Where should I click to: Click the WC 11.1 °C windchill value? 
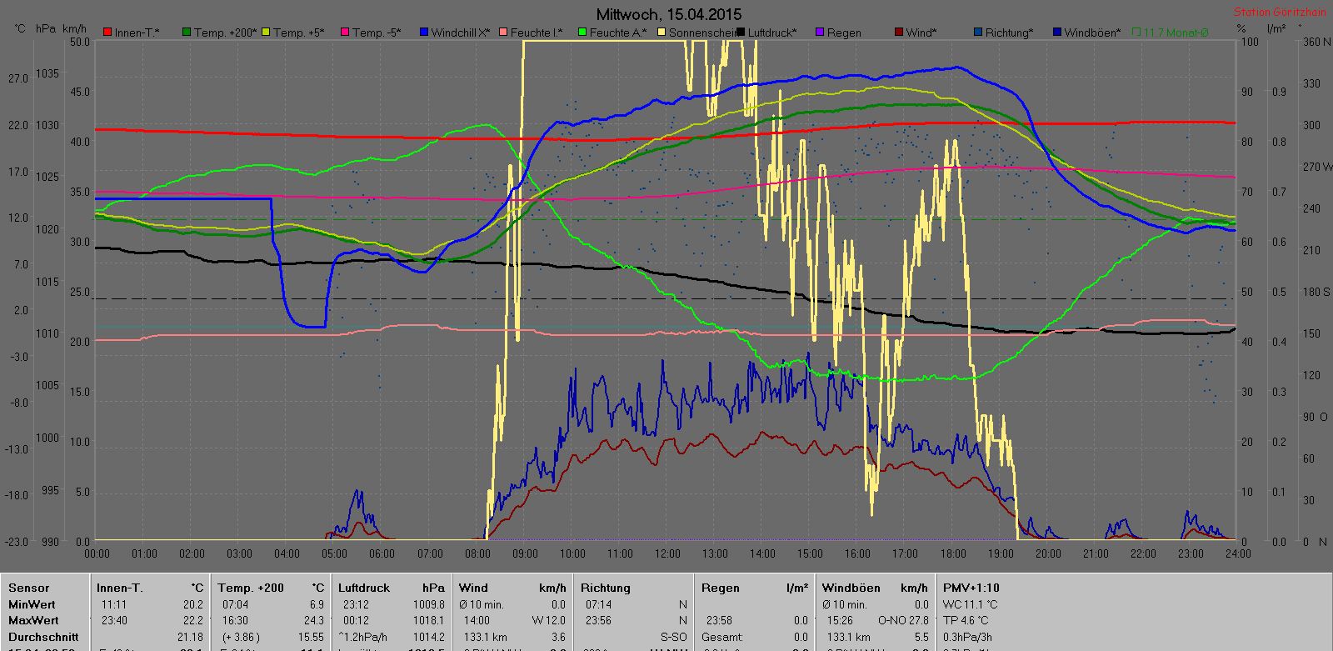(x=971, y=604)
